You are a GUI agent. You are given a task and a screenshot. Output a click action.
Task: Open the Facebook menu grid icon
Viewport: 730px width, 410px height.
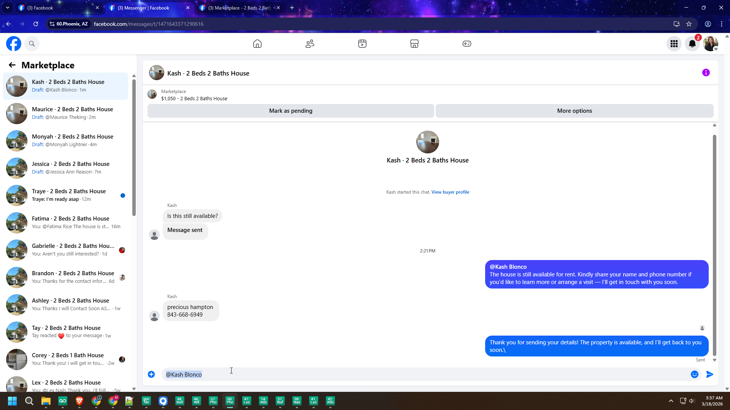[x=674, y=44]
